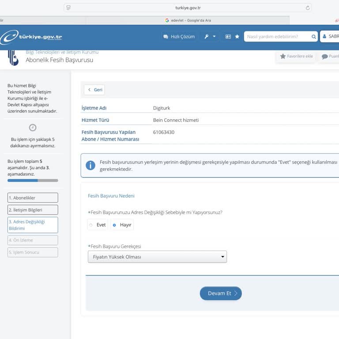The width and height of the screenshot is (339, 339).
Task: Click the 'Abonelik Fesih Başvurusu' heading
Action: point(60,60)
